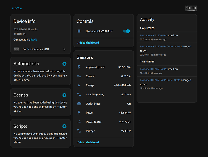Toggle the Brocade ICX7250-48P outlet switch

(x=126, y=31)
